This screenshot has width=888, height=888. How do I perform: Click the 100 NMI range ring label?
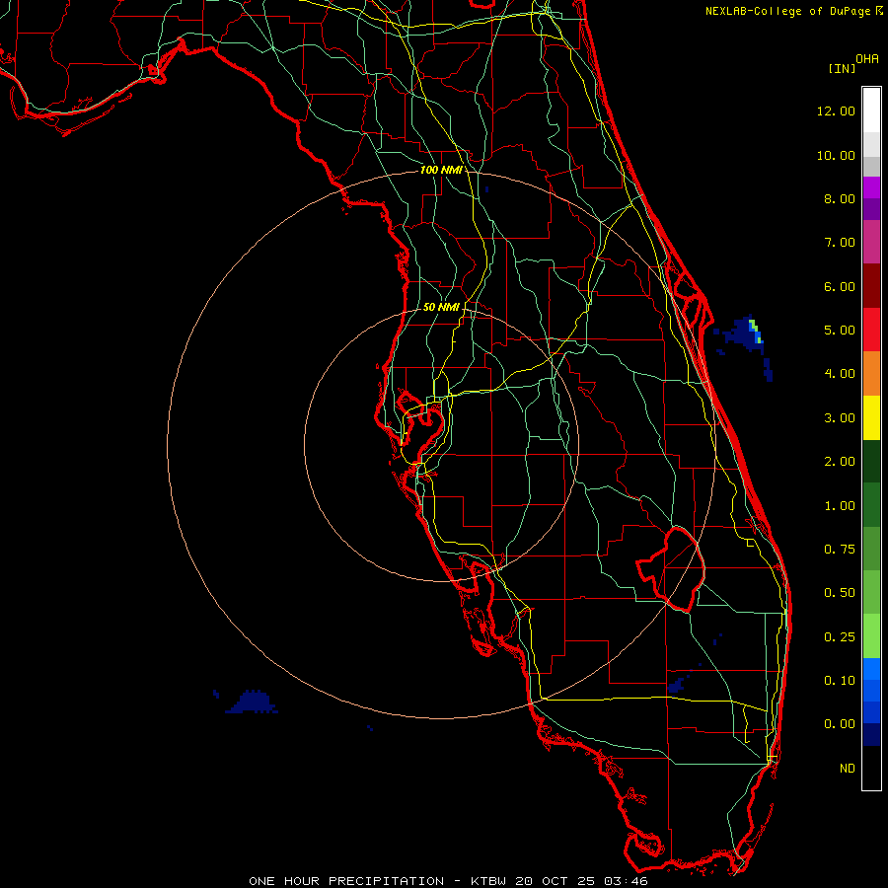441,170
